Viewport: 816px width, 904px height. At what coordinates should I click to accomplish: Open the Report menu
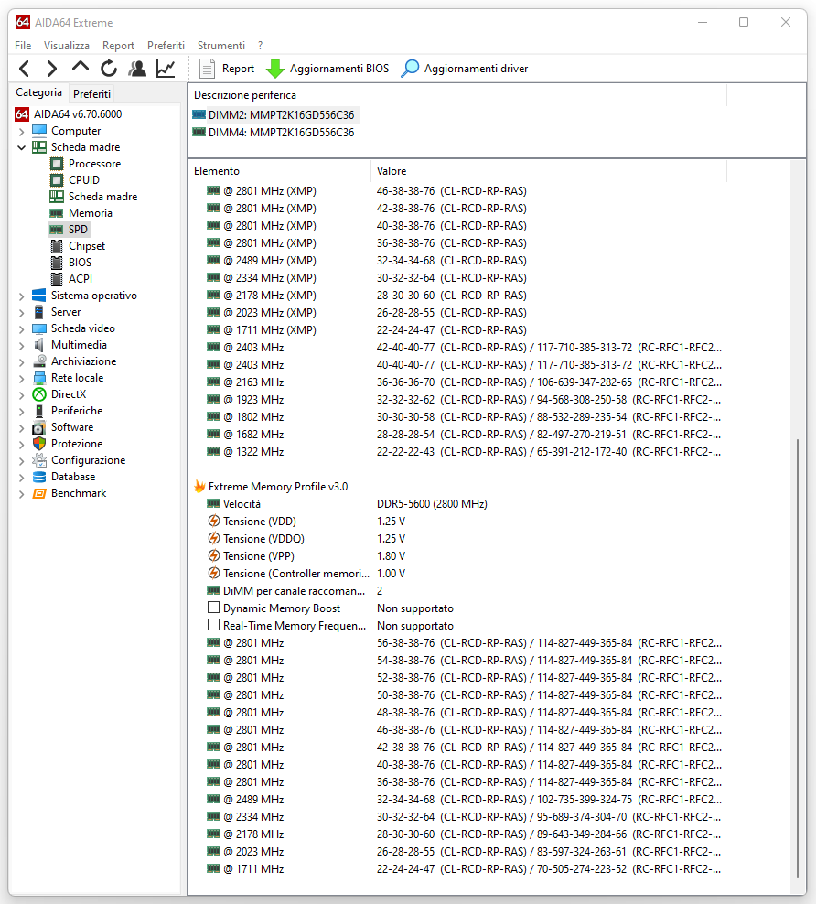tap(118, 46)
